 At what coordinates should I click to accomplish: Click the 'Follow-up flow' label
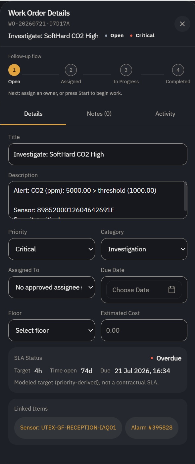[x=25, y=56]
